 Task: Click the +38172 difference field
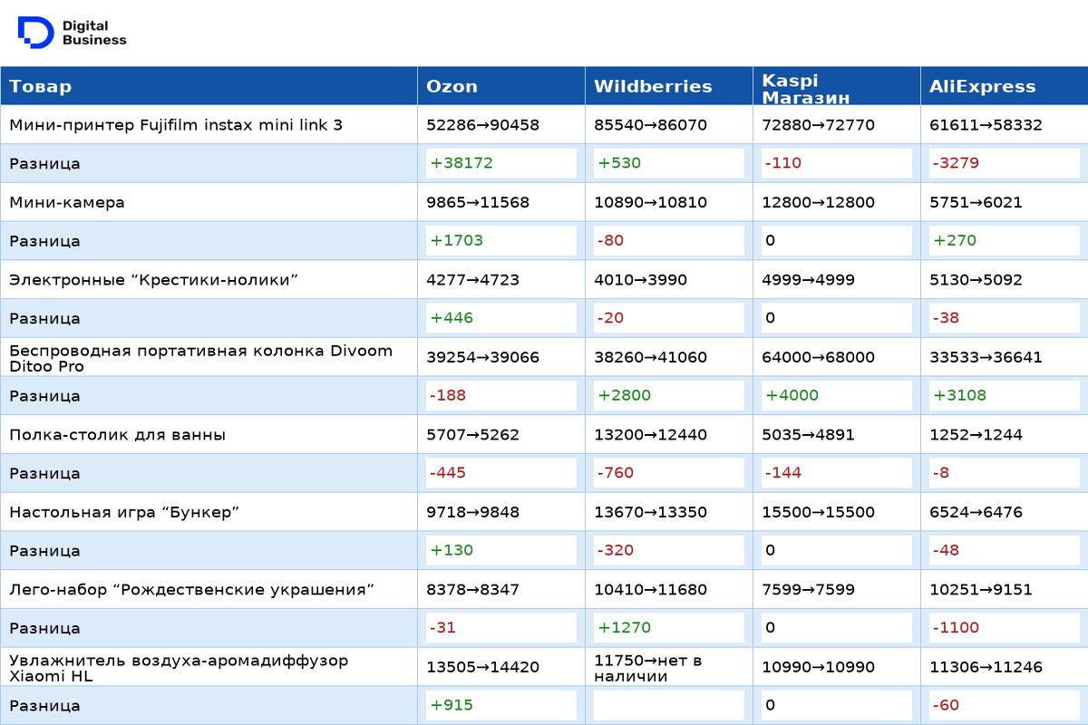501,163
